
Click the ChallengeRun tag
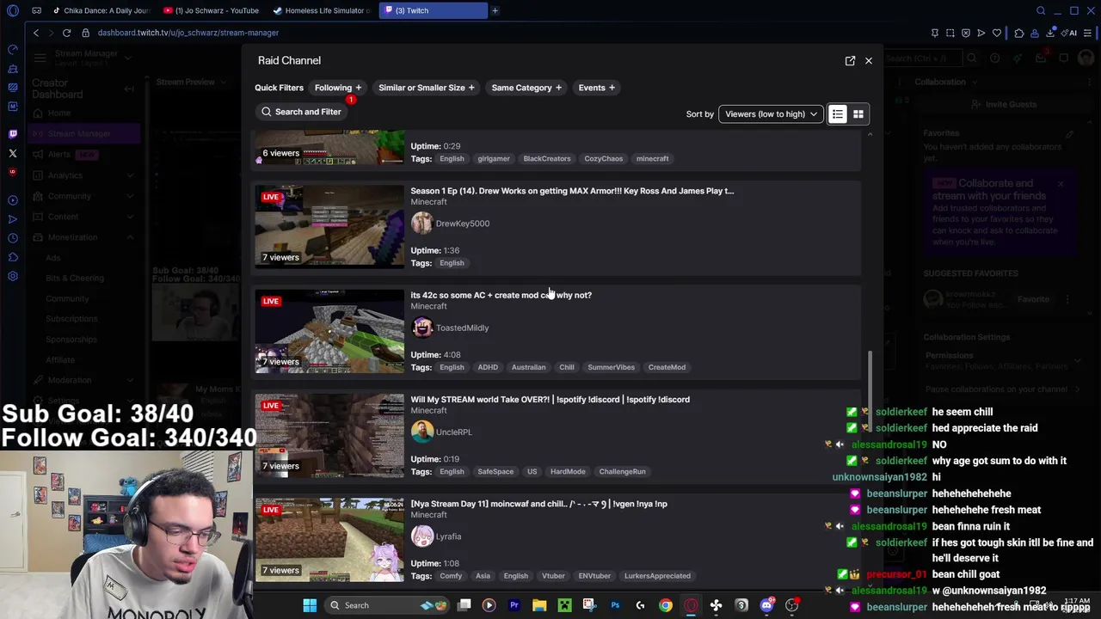[x=622, y=472]
